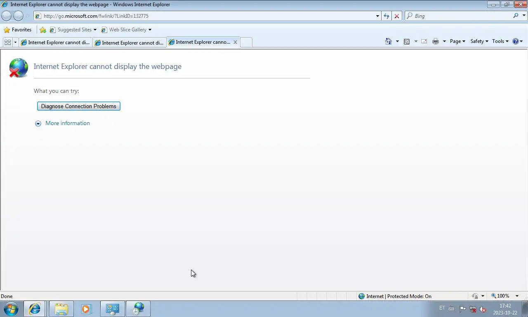
Task: Open Suggested Sites in the favorites bar
Action: 73,30
